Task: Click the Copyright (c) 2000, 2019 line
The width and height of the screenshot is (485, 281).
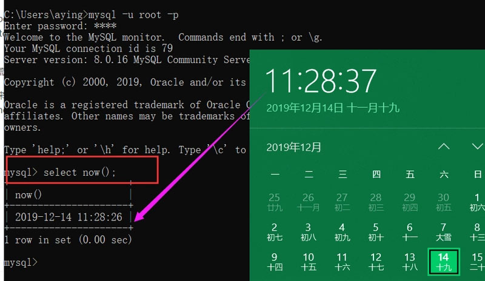Action: 125,82
